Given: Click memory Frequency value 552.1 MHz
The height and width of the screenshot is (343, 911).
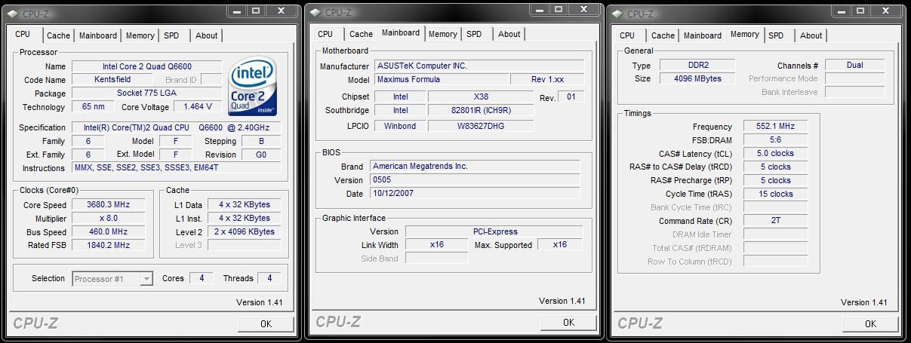Looking at the screenshot, I should click(775, 126).
